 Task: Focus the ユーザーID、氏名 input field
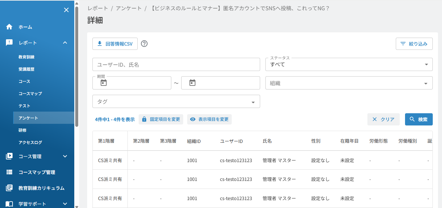(x=176, y=64)
